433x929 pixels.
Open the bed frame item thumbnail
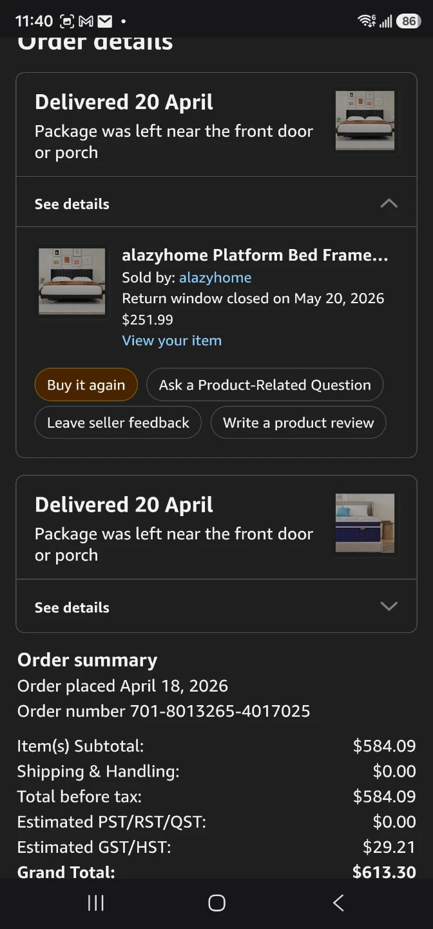72,281
